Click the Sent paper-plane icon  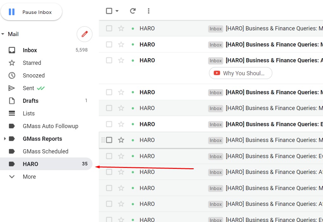[11, 88]
